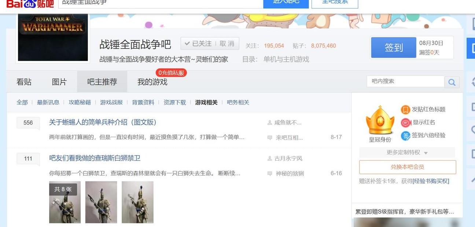475x227 pixels.
Task: Filter by 全部 category
Action: (22, 102)
